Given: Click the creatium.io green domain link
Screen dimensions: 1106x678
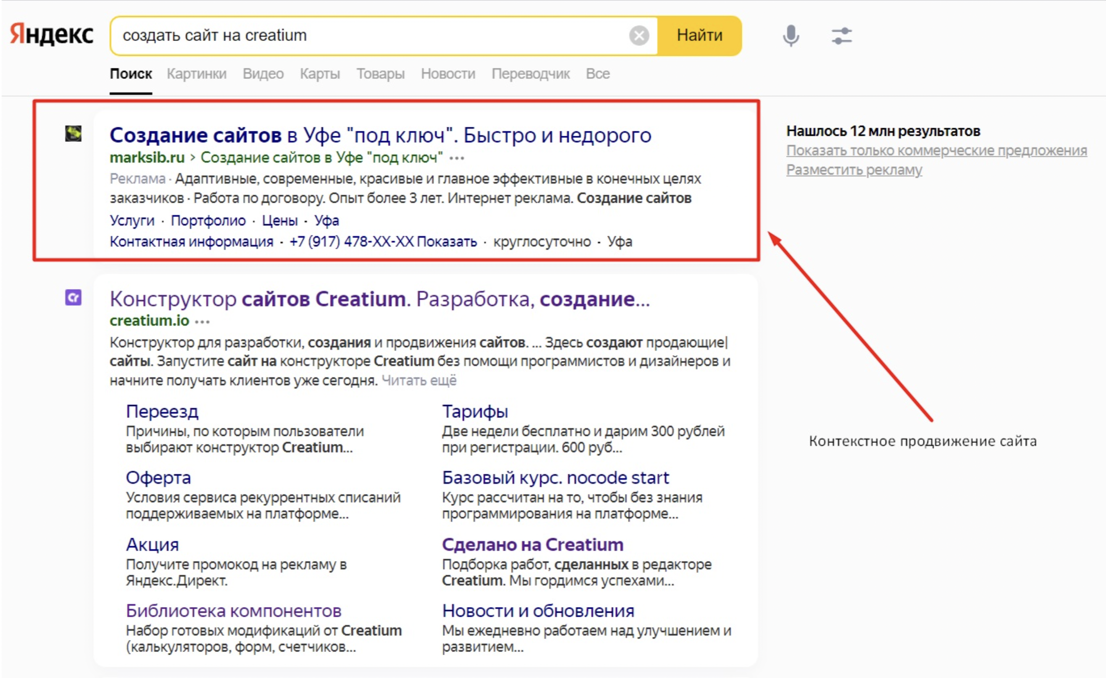Looking at the screenshot, I should click(x=149, y=321).
